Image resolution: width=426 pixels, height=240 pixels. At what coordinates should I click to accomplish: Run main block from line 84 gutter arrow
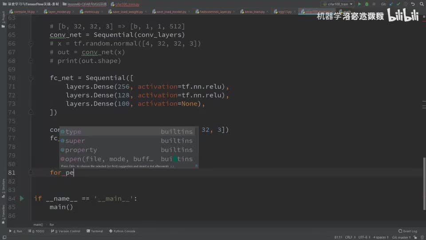click(22, 198)
